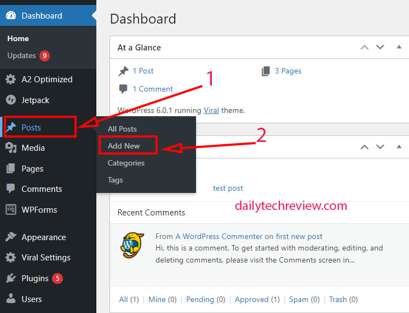Click the Media icon in sidebar
Viewport: 409px width, 313px height.
[11, 148]
